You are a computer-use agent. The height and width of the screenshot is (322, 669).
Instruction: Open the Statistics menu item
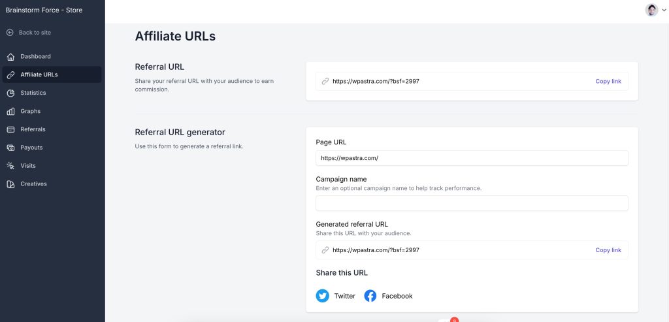point(33,93)
